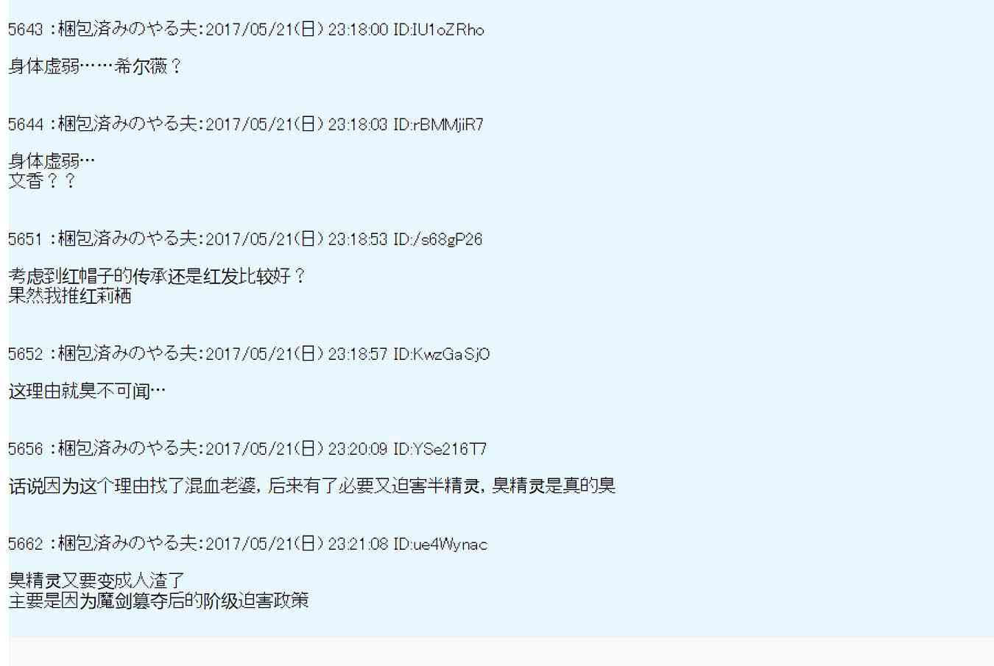994x666 pixels.
Task: Click the line 果然我推红莉栖
Action: tap(70, 296)
